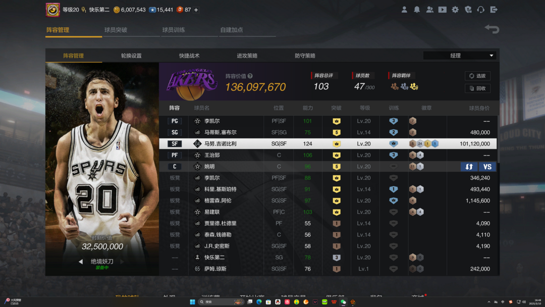Click badge 24 in 马努.吉诺比利 row
This screenshot has height=307, width=545.
[x=420, y=143]
